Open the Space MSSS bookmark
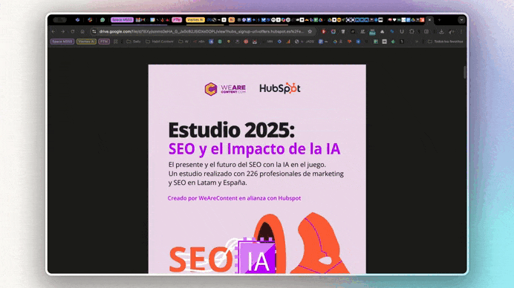The height and width of the screenshot is (288, 514). click(x=62, y=42)
